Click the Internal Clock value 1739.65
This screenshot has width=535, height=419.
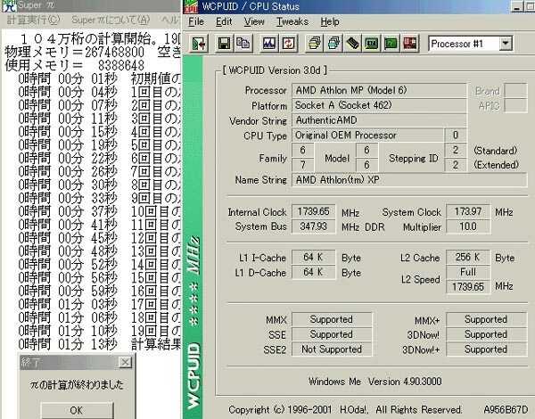pos(313,212)
